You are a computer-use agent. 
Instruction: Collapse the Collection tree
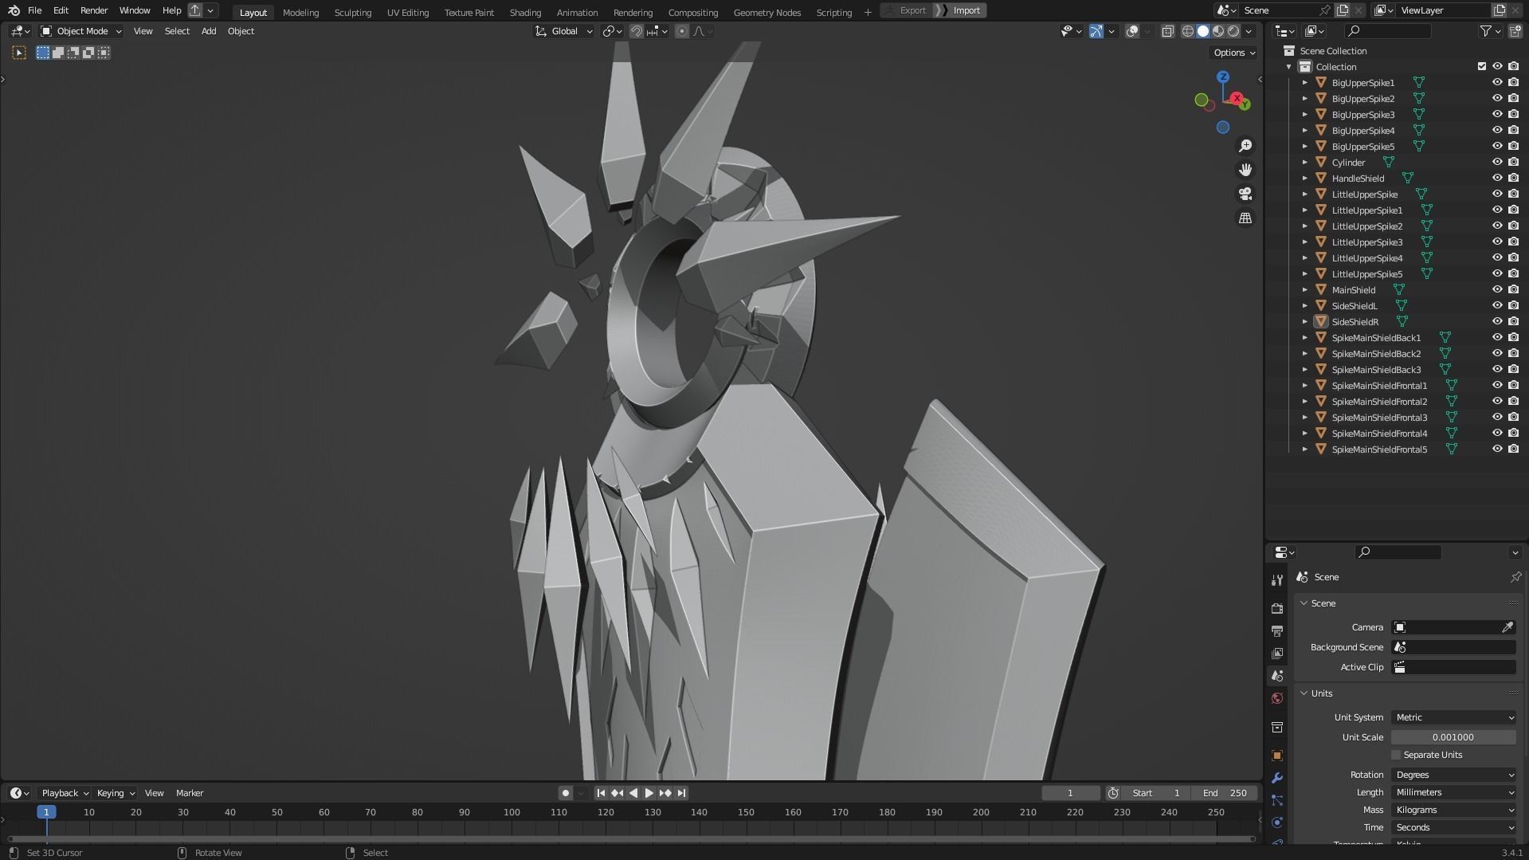click(x=1289, y=66)
